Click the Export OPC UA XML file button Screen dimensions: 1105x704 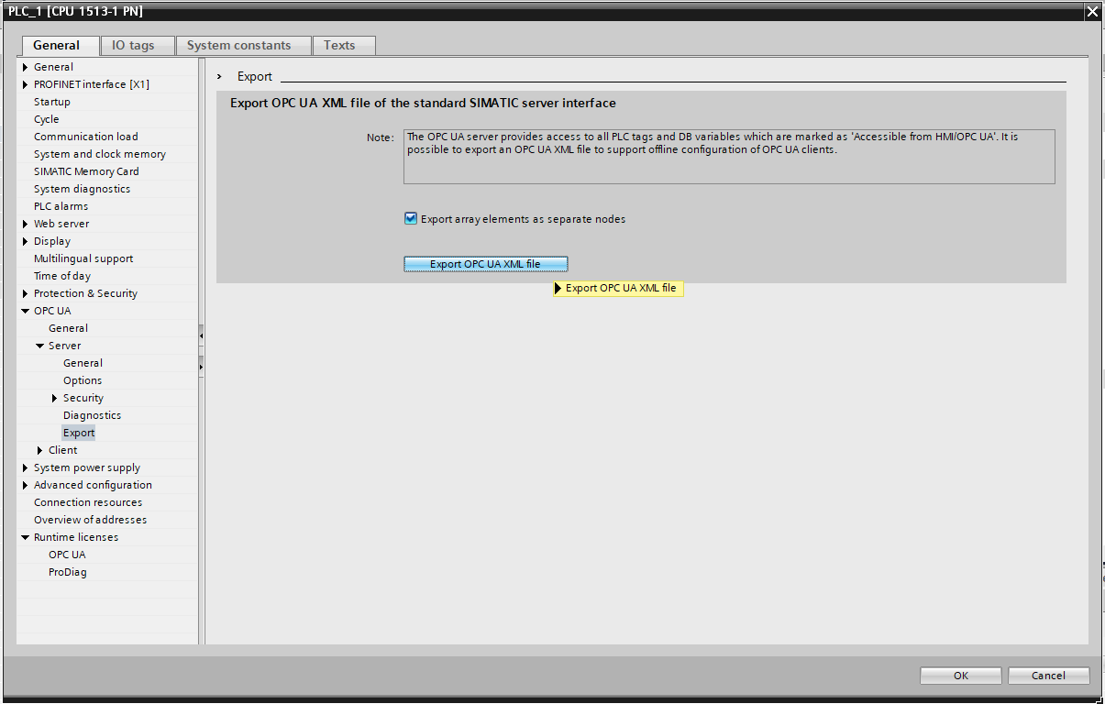pos(486,264)
